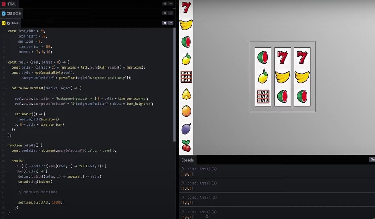Expand the JS editor dropdown chevron
Viewport: 375px width, 219px height.
[171, 23]
